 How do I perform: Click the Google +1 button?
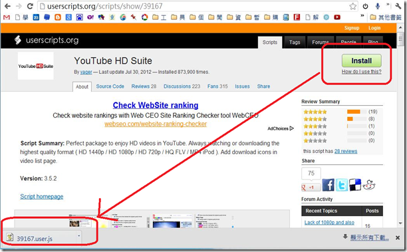[x=311, y=187]
